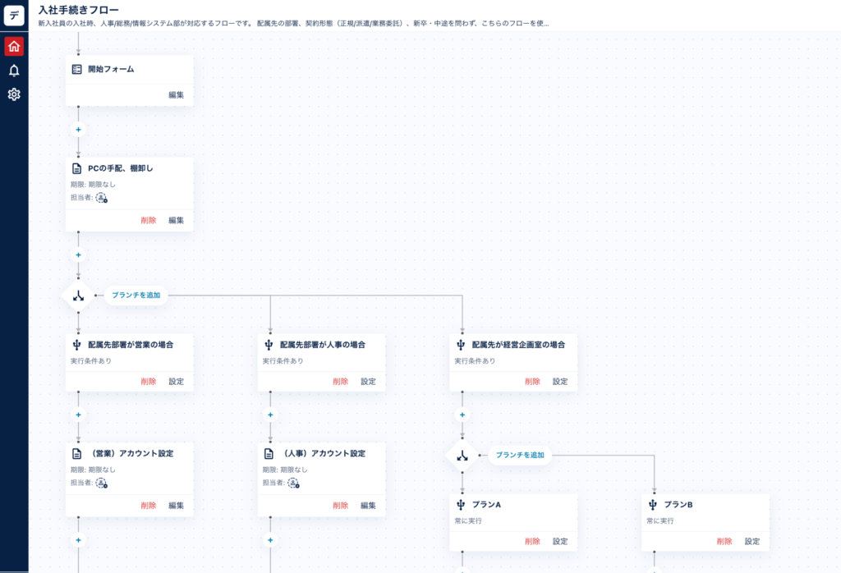Click the branch diamond icon under 経営企画室
The width and height of the screenshot is (841, 573).
click(462, 455)
